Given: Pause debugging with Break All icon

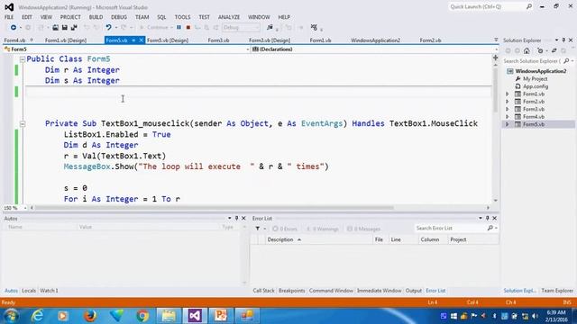Looking at the screenshot, I should (x=179, y=28).
